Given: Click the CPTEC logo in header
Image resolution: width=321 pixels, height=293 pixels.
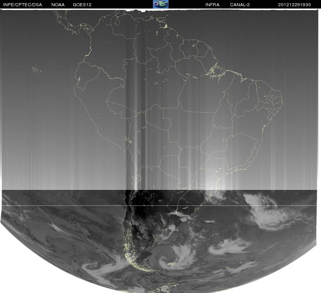Looking at the screenshot, I should tap(161, 4).
